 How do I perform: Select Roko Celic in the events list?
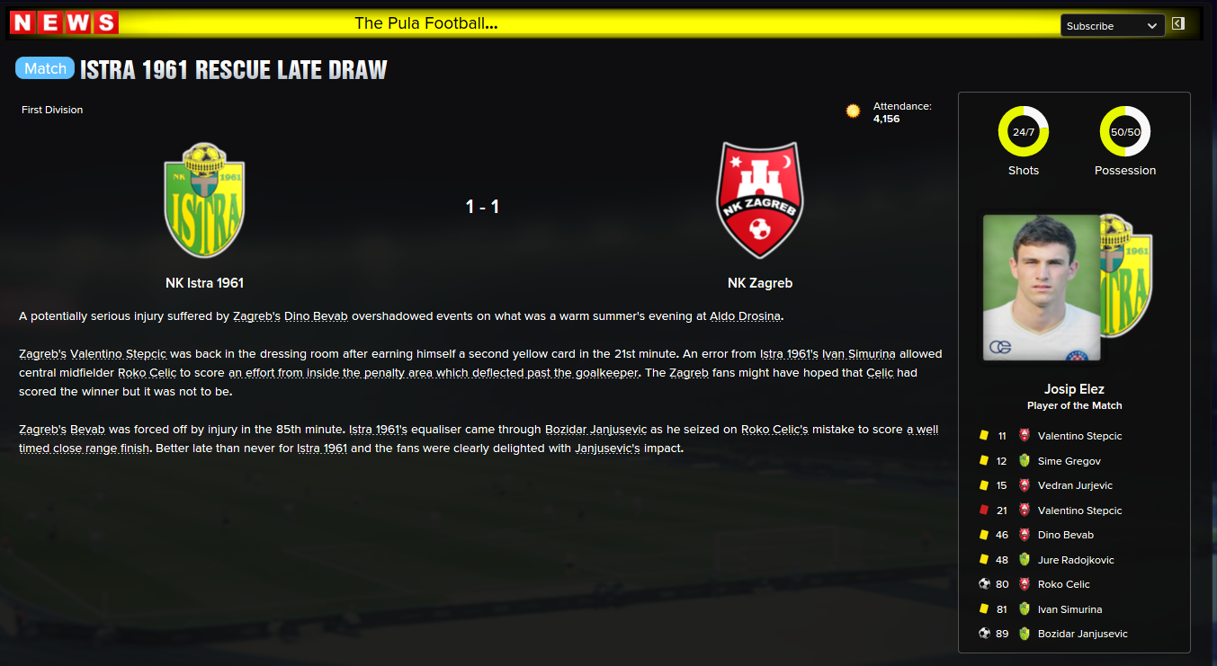pos(1064,584)
